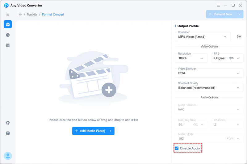Viewport: 247px width, 164px height.
Task: Click Add Media File(s) button
Action: point(93,131)
